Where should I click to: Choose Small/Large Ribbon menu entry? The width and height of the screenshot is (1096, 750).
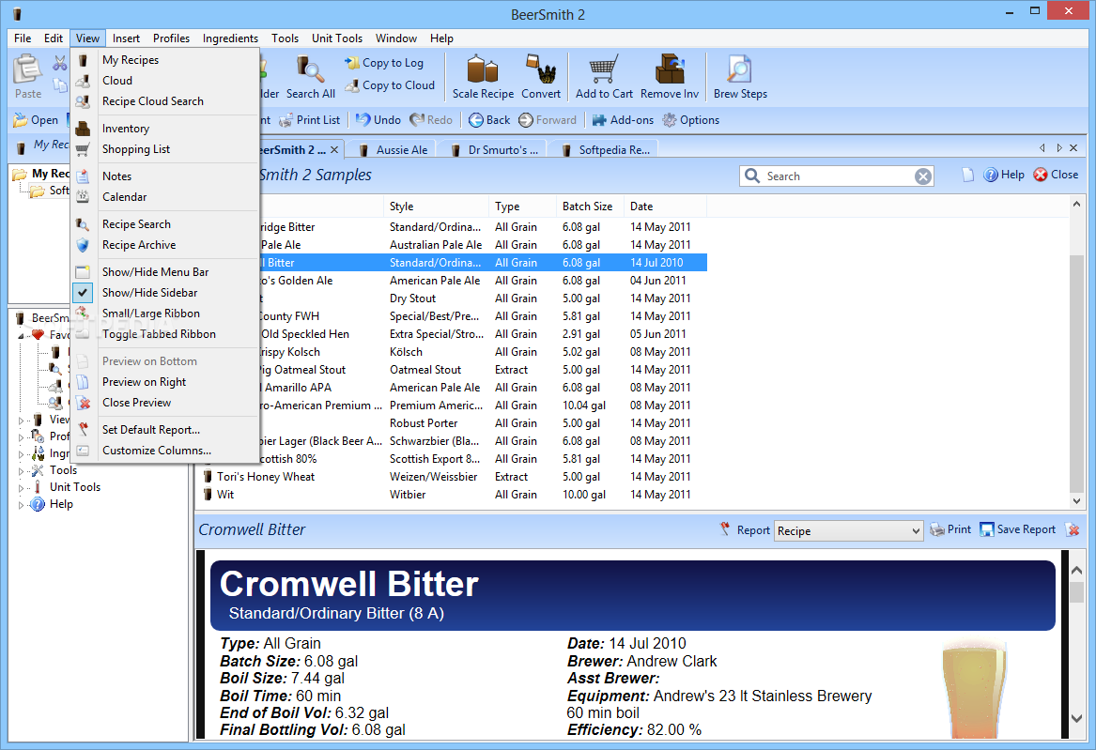click(x=165, y=314)
